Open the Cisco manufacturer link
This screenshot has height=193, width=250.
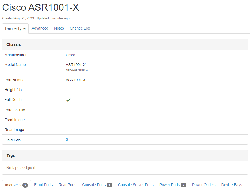tap(70, 55)
